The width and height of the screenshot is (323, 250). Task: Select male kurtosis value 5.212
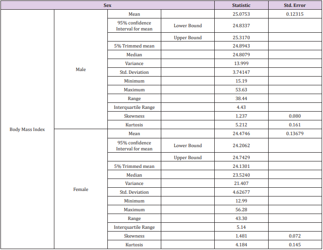(x=241, y=125)
